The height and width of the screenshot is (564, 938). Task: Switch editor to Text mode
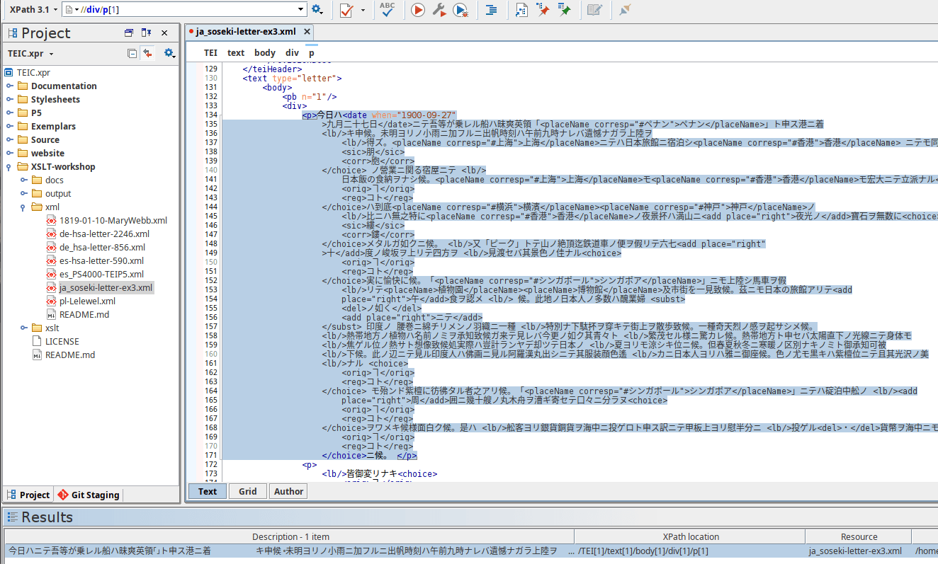click(208, 492)
